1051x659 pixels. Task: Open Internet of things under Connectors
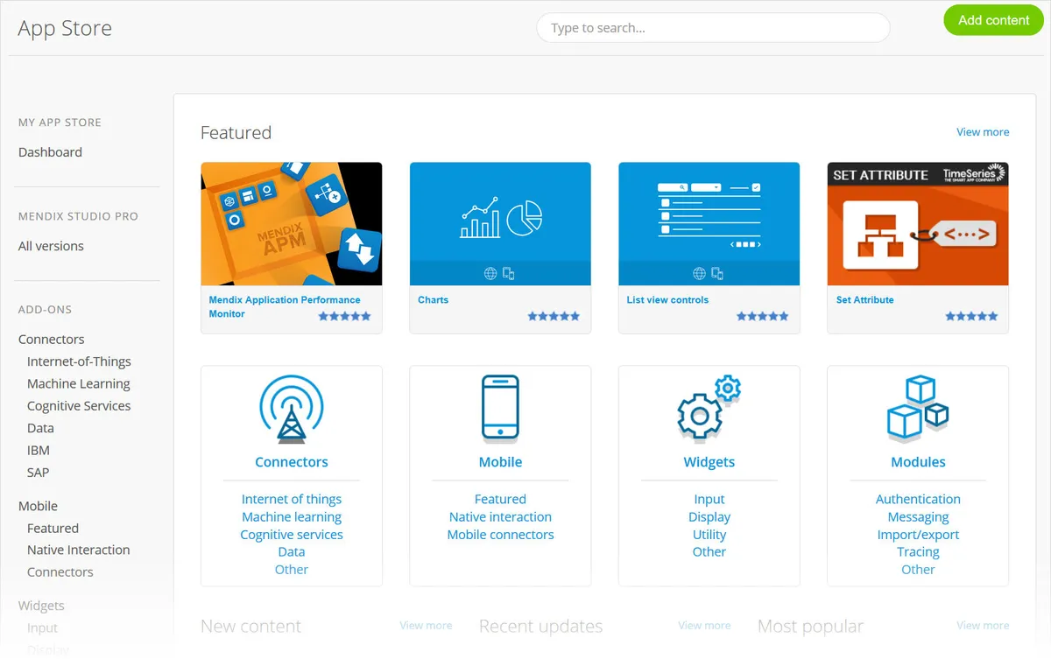292,500
